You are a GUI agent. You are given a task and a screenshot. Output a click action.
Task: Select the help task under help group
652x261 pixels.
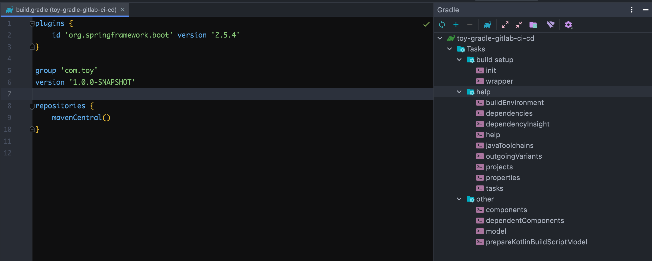[493, 135]
